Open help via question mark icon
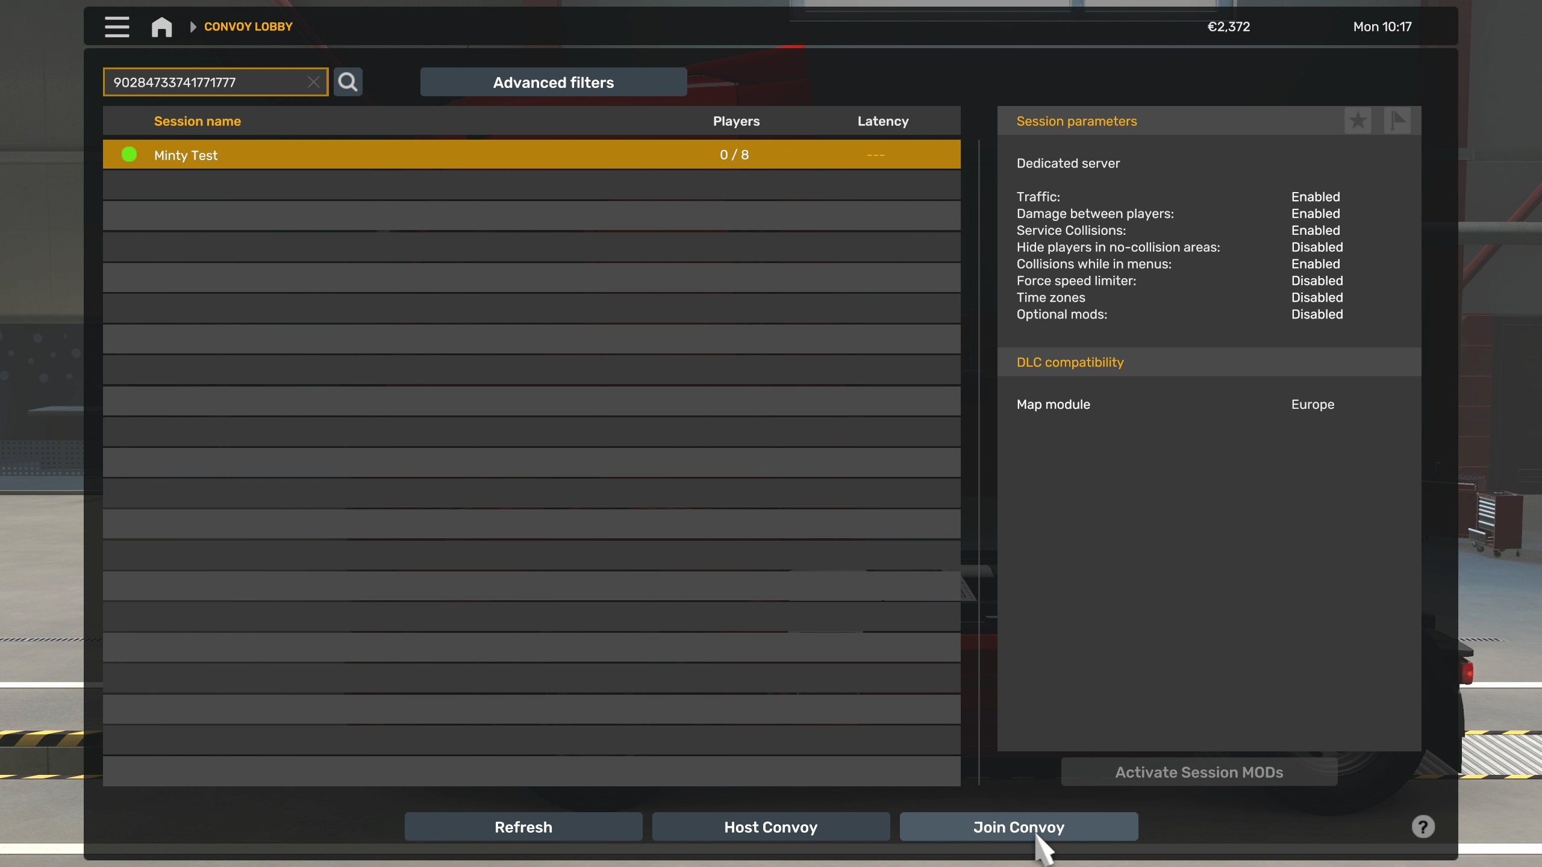 coord(1423,827)
